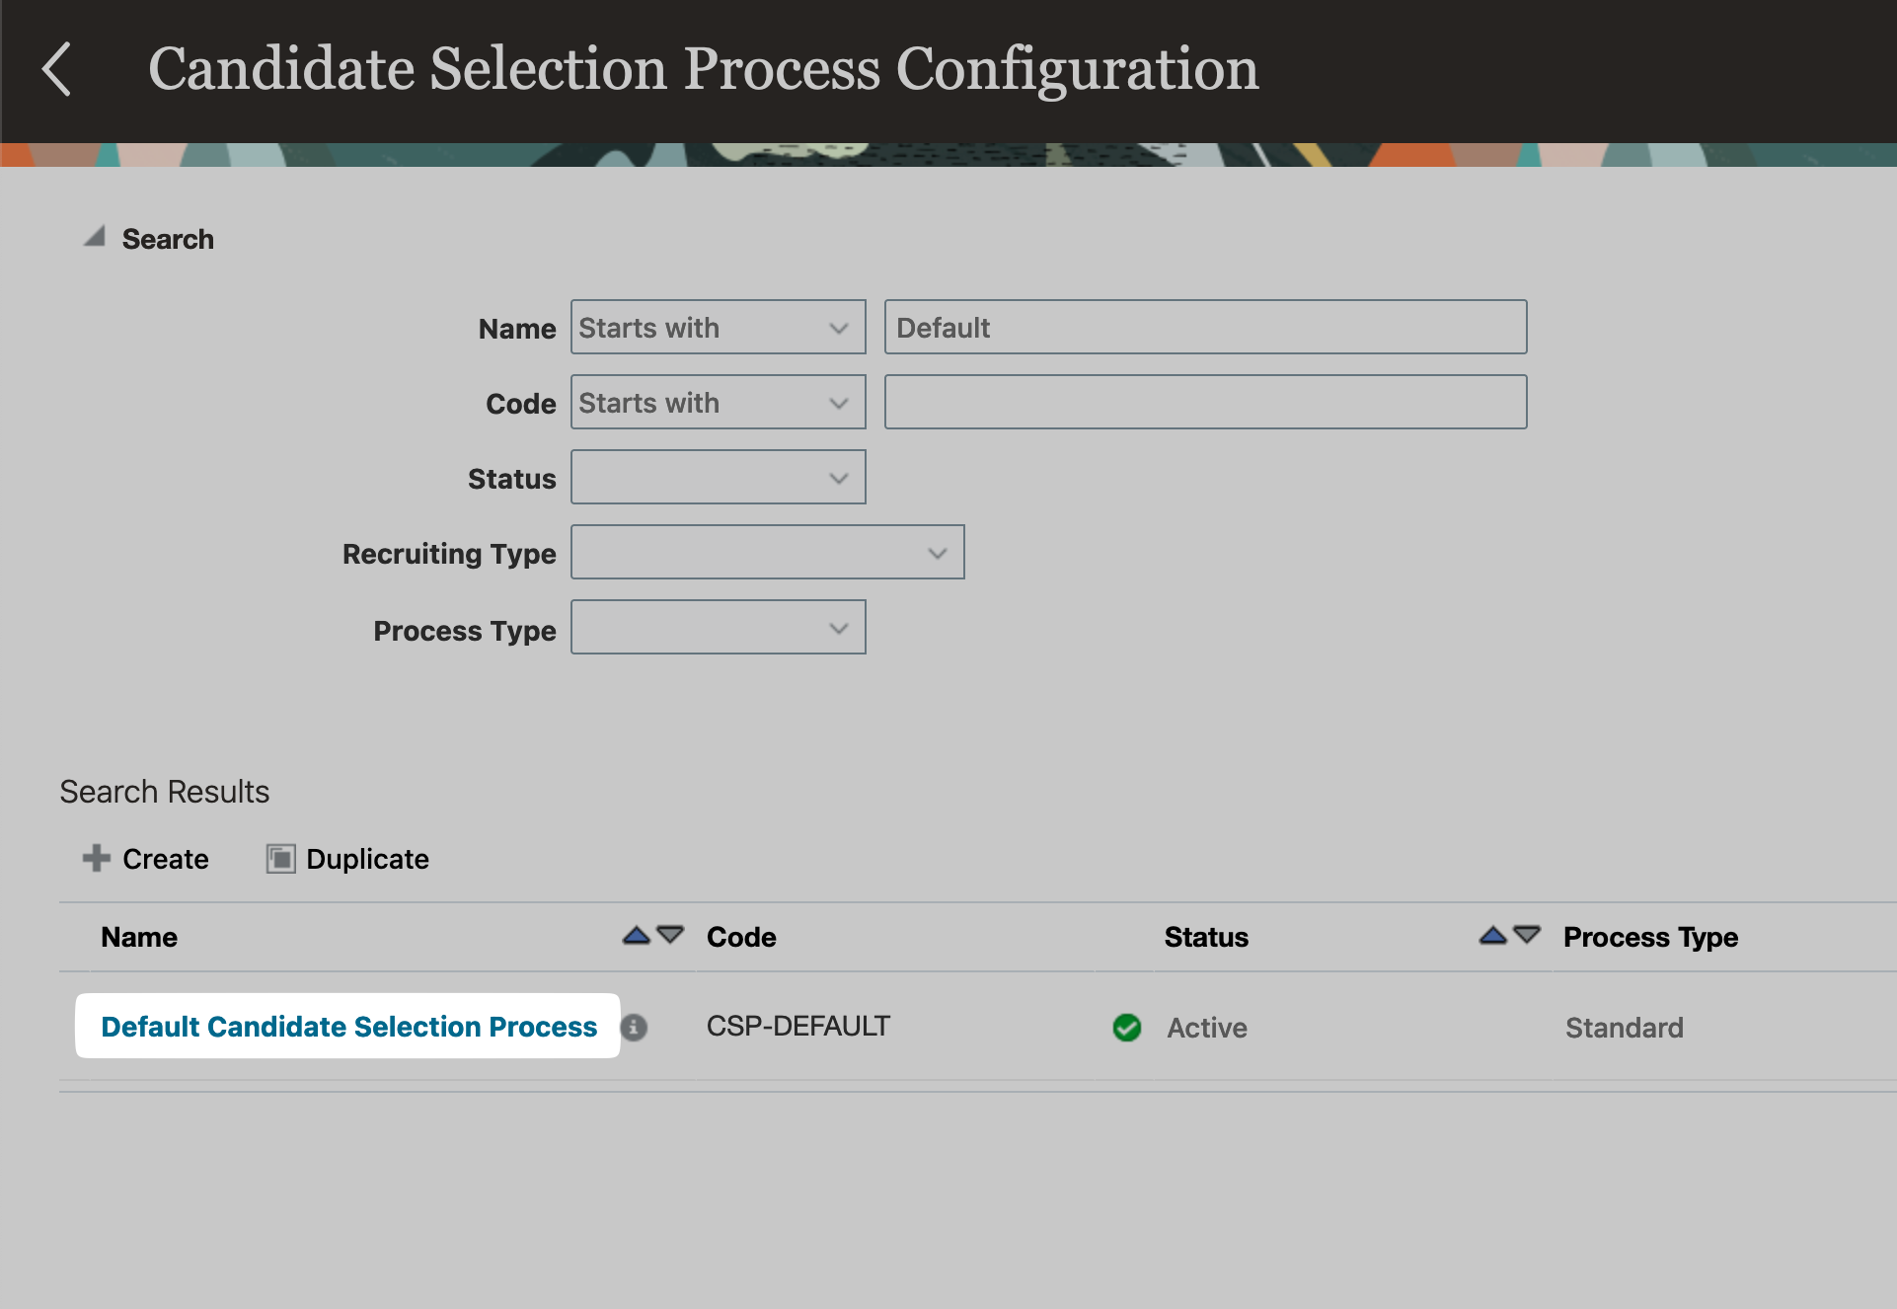Click the back arrow icon in header
The height and width of the screenshot is (1309, 1897).
point(57,69)
